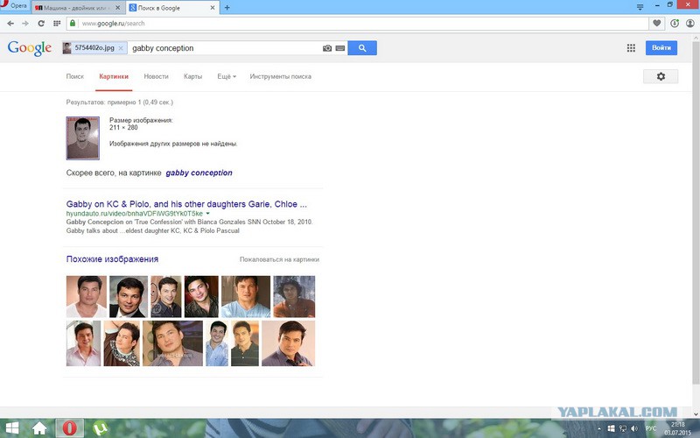The height and width of the screenshot is (438, 700).
Task: Click the Opera tab menu icon
Action: coord(640,7)
